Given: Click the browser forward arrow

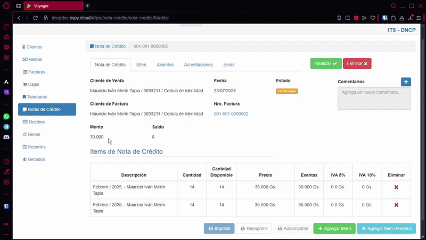Looking at the screenshot, I should coord(27,18).
